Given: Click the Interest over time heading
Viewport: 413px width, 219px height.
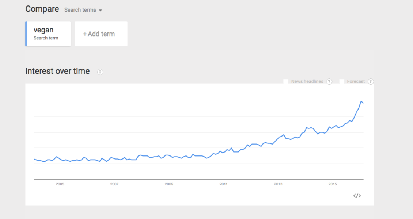Looking at the screenshot, I should click(57, 71).
